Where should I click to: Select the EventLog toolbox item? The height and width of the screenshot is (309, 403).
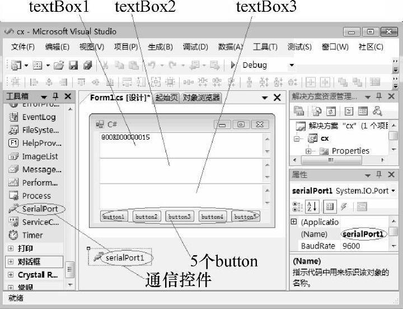[32, 117]
